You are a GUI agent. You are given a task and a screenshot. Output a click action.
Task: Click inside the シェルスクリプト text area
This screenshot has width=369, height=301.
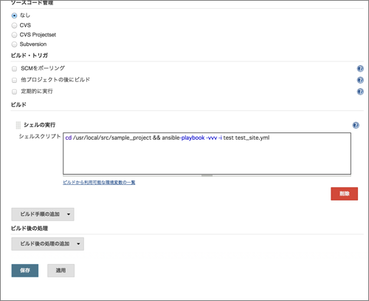point(207,154)
